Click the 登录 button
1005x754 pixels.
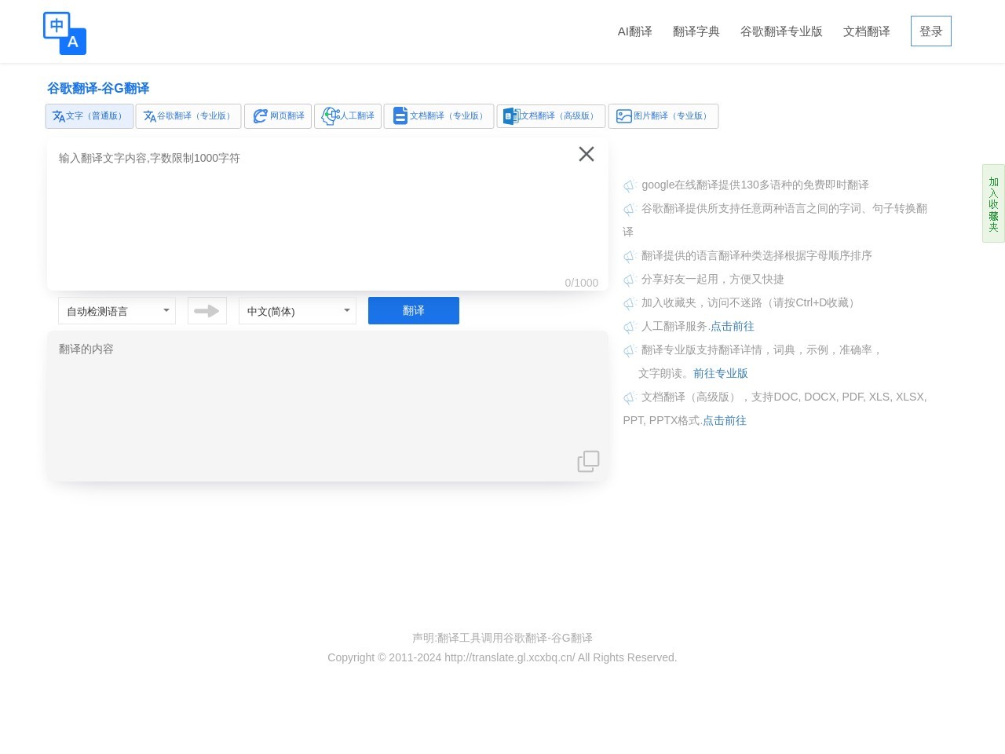(930, 31)
